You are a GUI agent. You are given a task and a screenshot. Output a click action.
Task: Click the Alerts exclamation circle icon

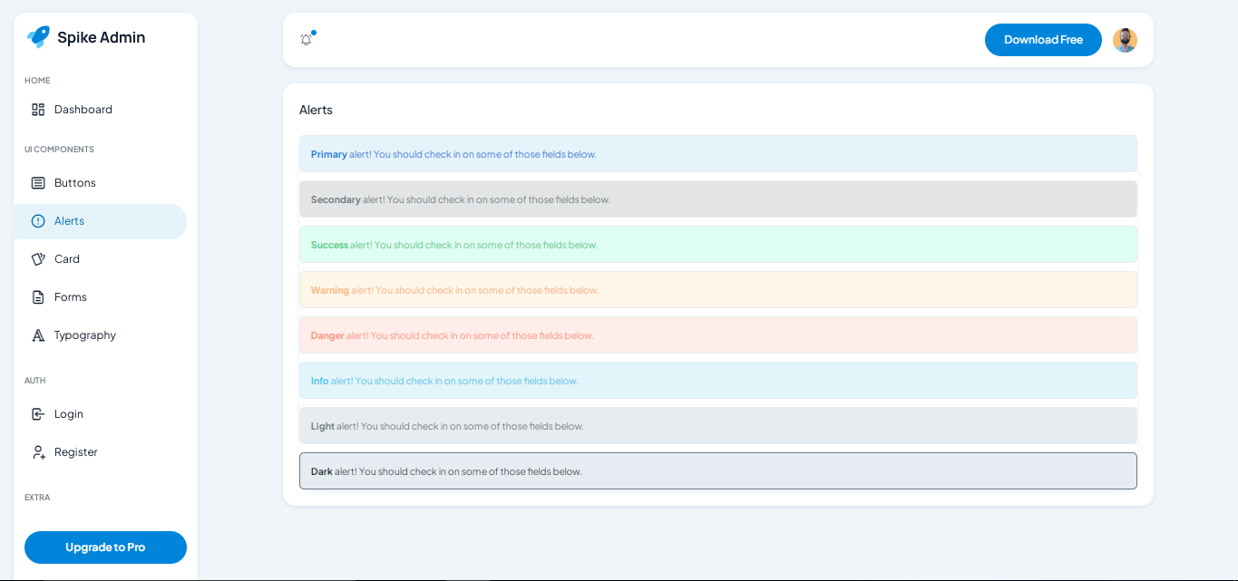38,221
